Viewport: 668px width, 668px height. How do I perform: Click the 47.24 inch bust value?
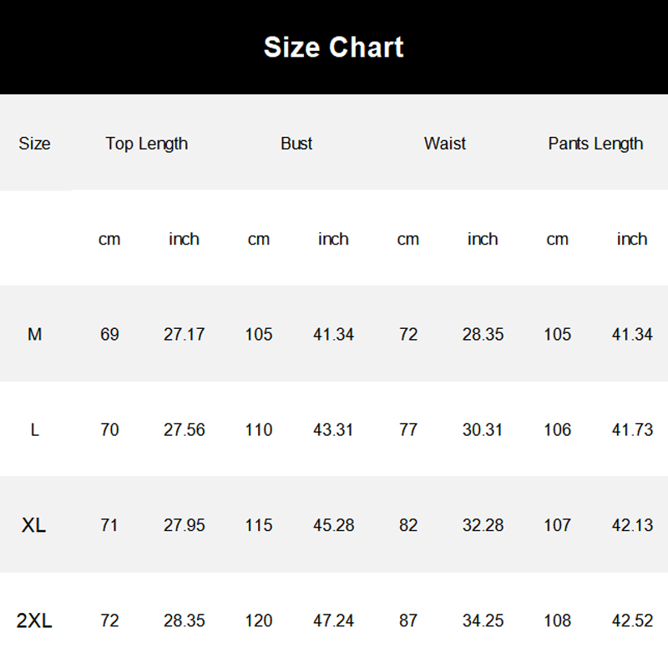(x=333, y=620)
